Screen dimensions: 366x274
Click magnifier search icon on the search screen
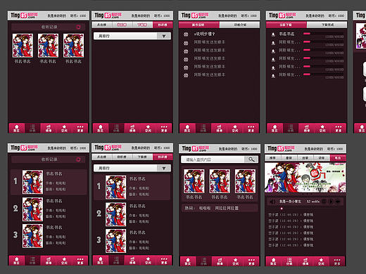pyautogui.click(x=251, y=159)
